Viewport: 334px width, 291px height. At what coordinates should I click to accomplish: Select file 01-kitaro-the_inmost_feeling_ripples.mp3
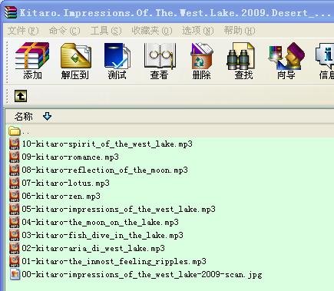(x=114, y=262)
